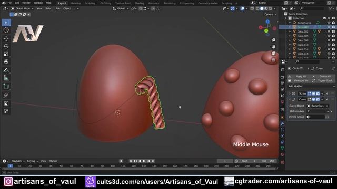
Task: Remove the Screw modifier with X
Action: pos(327,93)
